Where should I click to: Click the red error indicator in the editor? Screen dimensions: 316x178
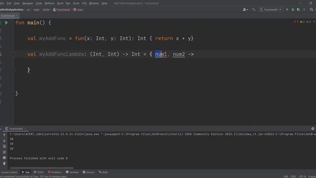pyautogui.click(x=296, y=22)
